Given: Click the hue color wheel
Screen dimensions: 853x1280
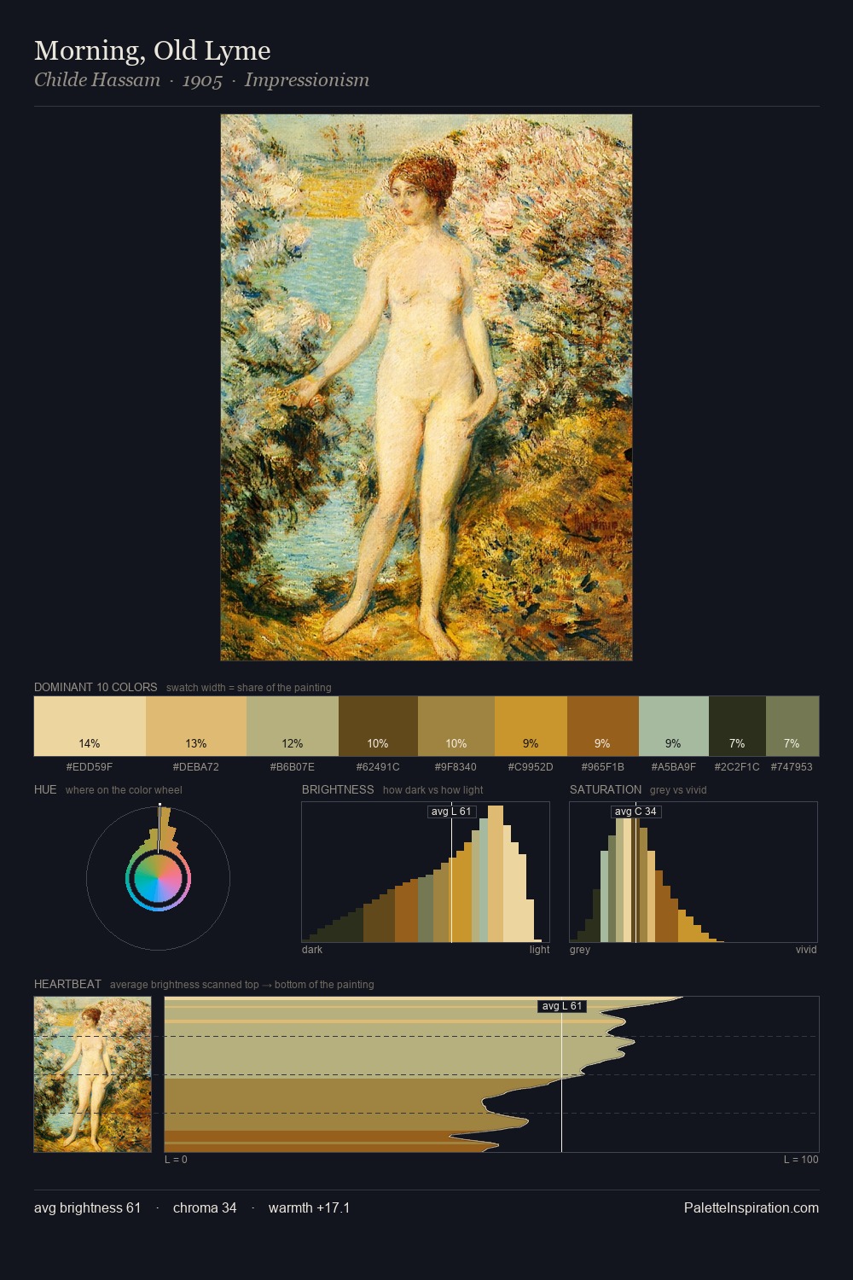Looking at the screenshot, I should [158, 878].
